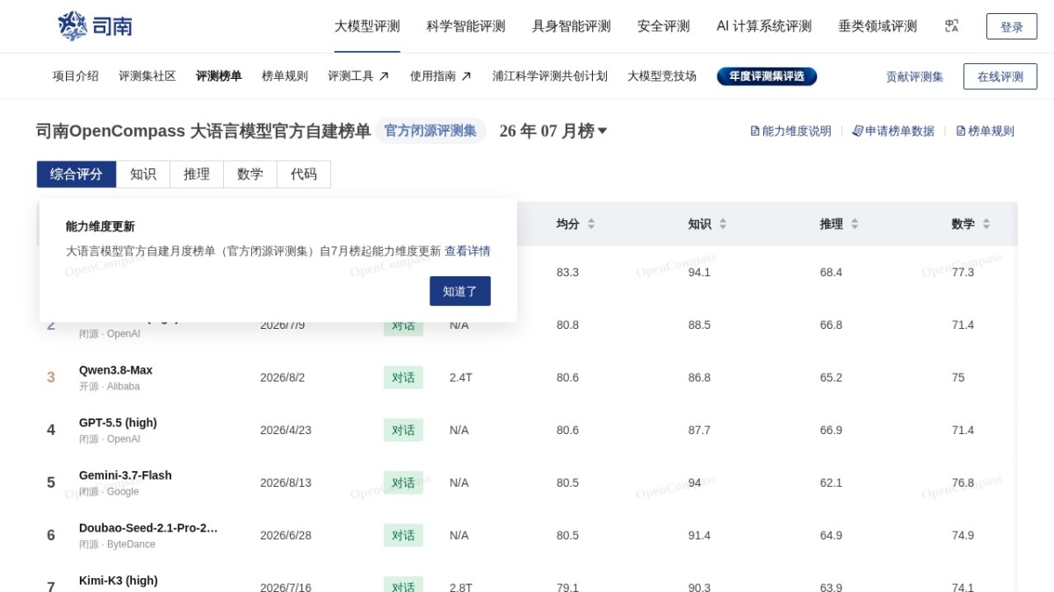Click 查看详情 in the update notice
This screenshot has width=1054, height=592.
tap(467, 251)
